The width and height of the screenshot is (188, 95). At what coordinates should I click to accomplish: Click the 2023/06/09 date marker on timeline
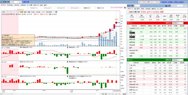(x=117, y=91)
